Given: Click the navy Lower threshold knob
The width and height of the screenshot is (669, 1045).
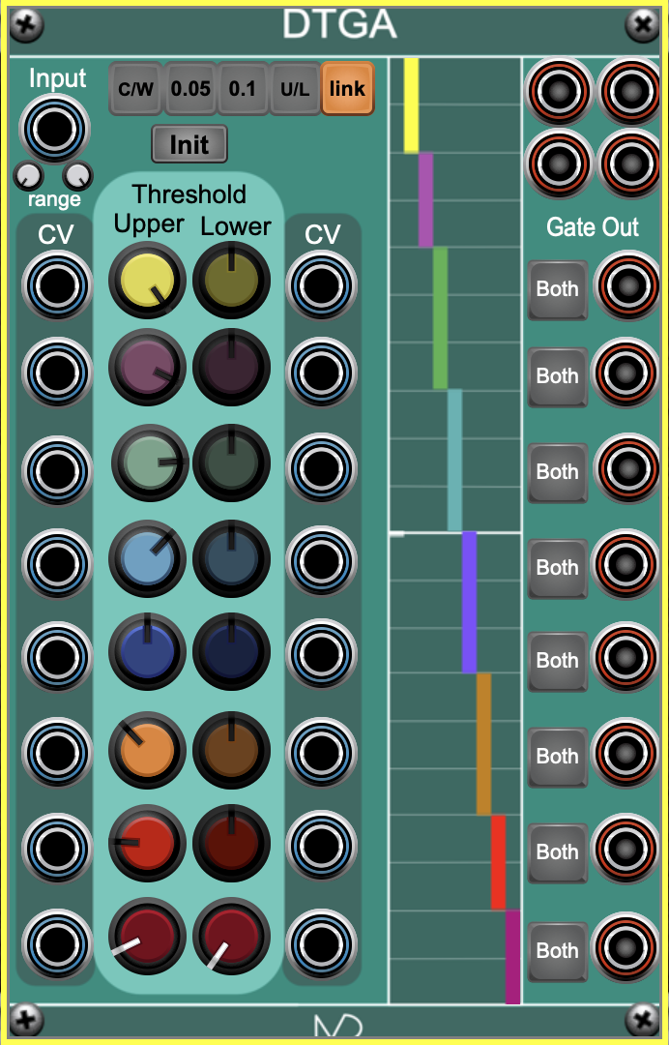Looking at the screenshot, I should [x=231, y=651].
